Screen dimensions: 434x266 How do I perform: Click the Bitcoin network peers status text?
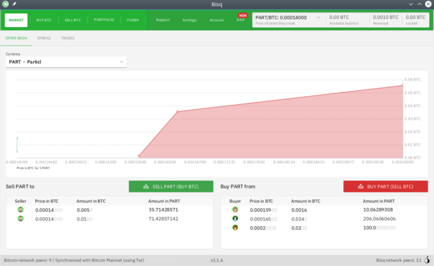point(74,260)
